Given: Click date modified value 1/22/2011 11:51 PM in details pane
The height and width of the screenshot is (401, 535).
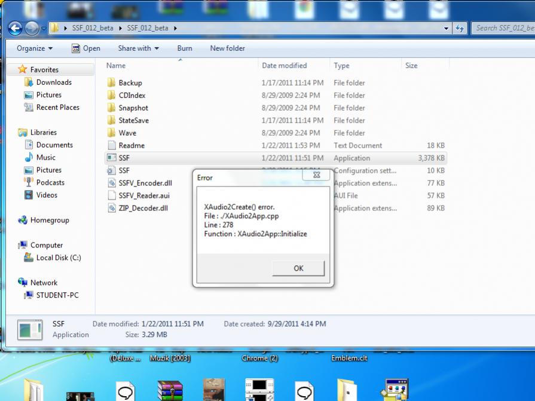Looking at the screenshot, I should (x=172, y=324).
